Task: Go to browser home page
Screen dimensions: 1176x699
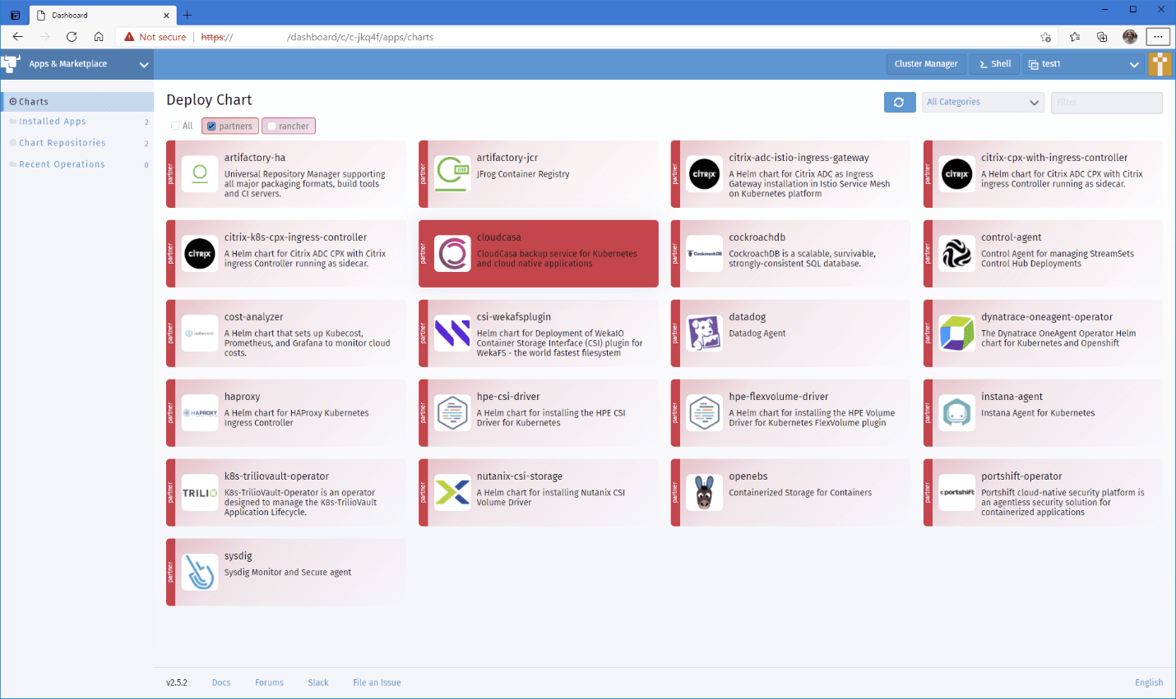Action: (x=99, y=36)
